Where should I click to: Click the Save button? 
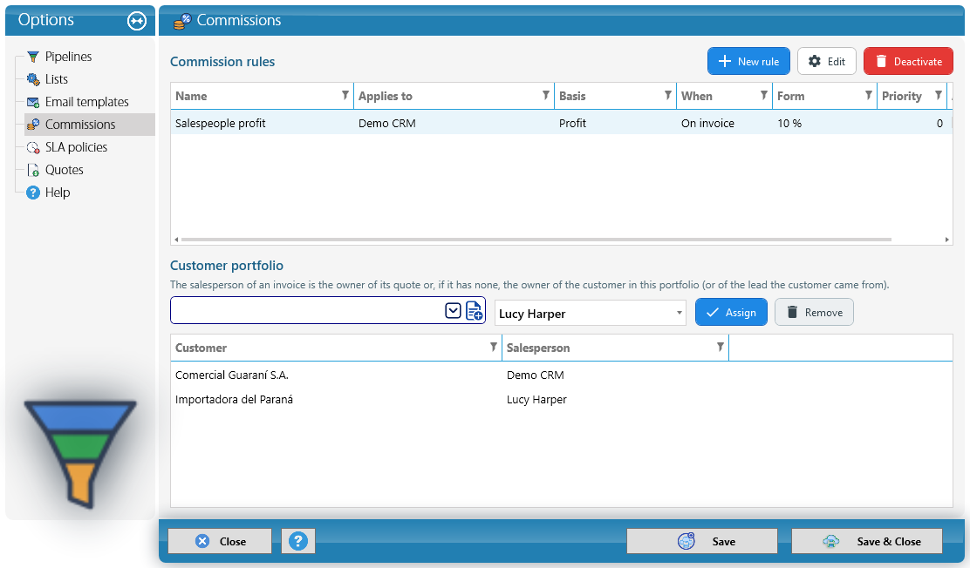pos(702,541)
